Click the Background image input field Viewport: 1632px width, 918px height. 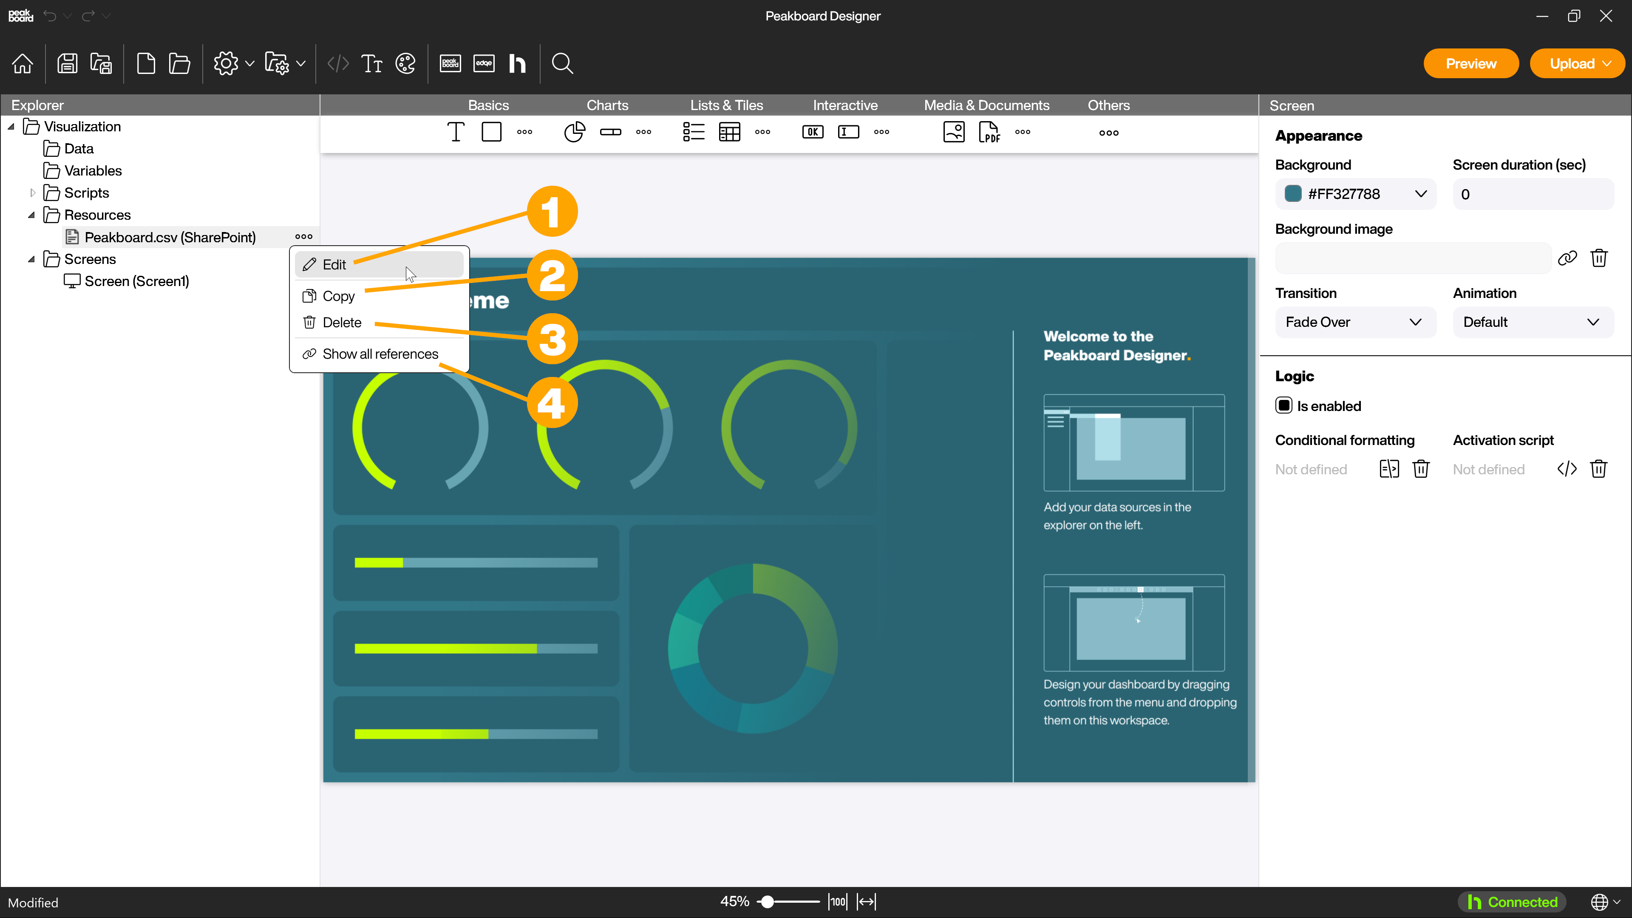click(x=1413, y=258)
